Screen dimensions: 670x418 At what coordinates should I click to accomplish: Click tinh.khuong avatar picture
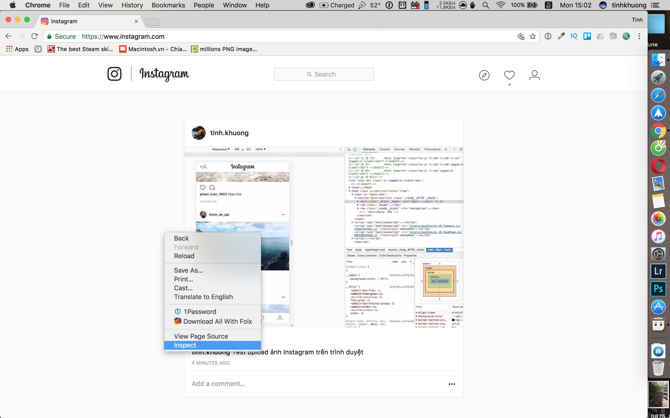point(198,133)
